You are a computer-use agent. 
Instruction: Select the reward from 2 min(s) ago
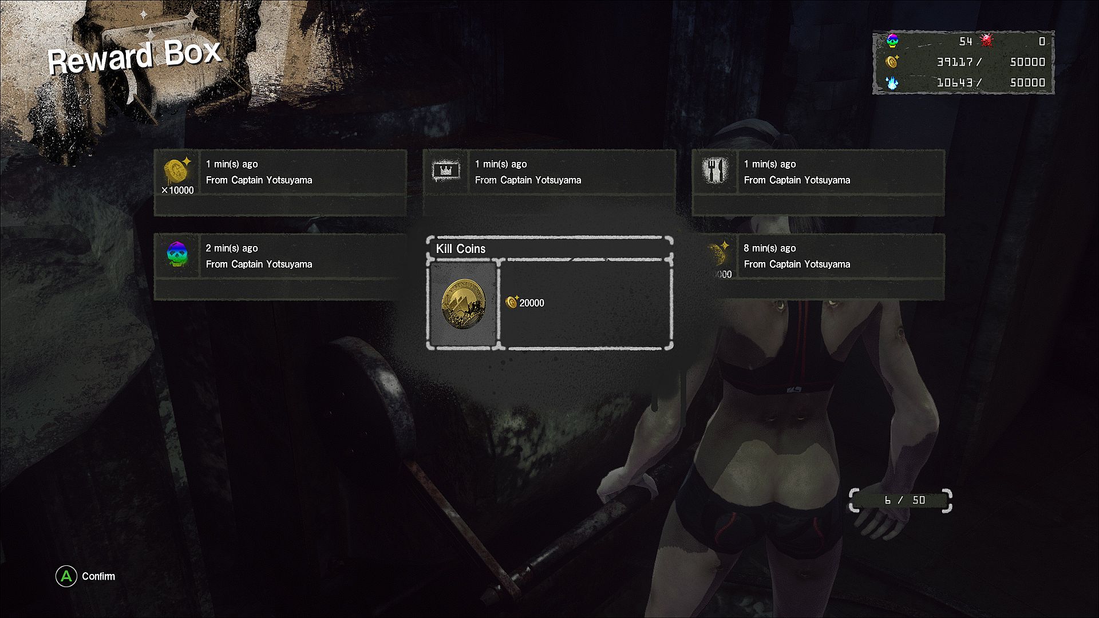pos(280,267)
